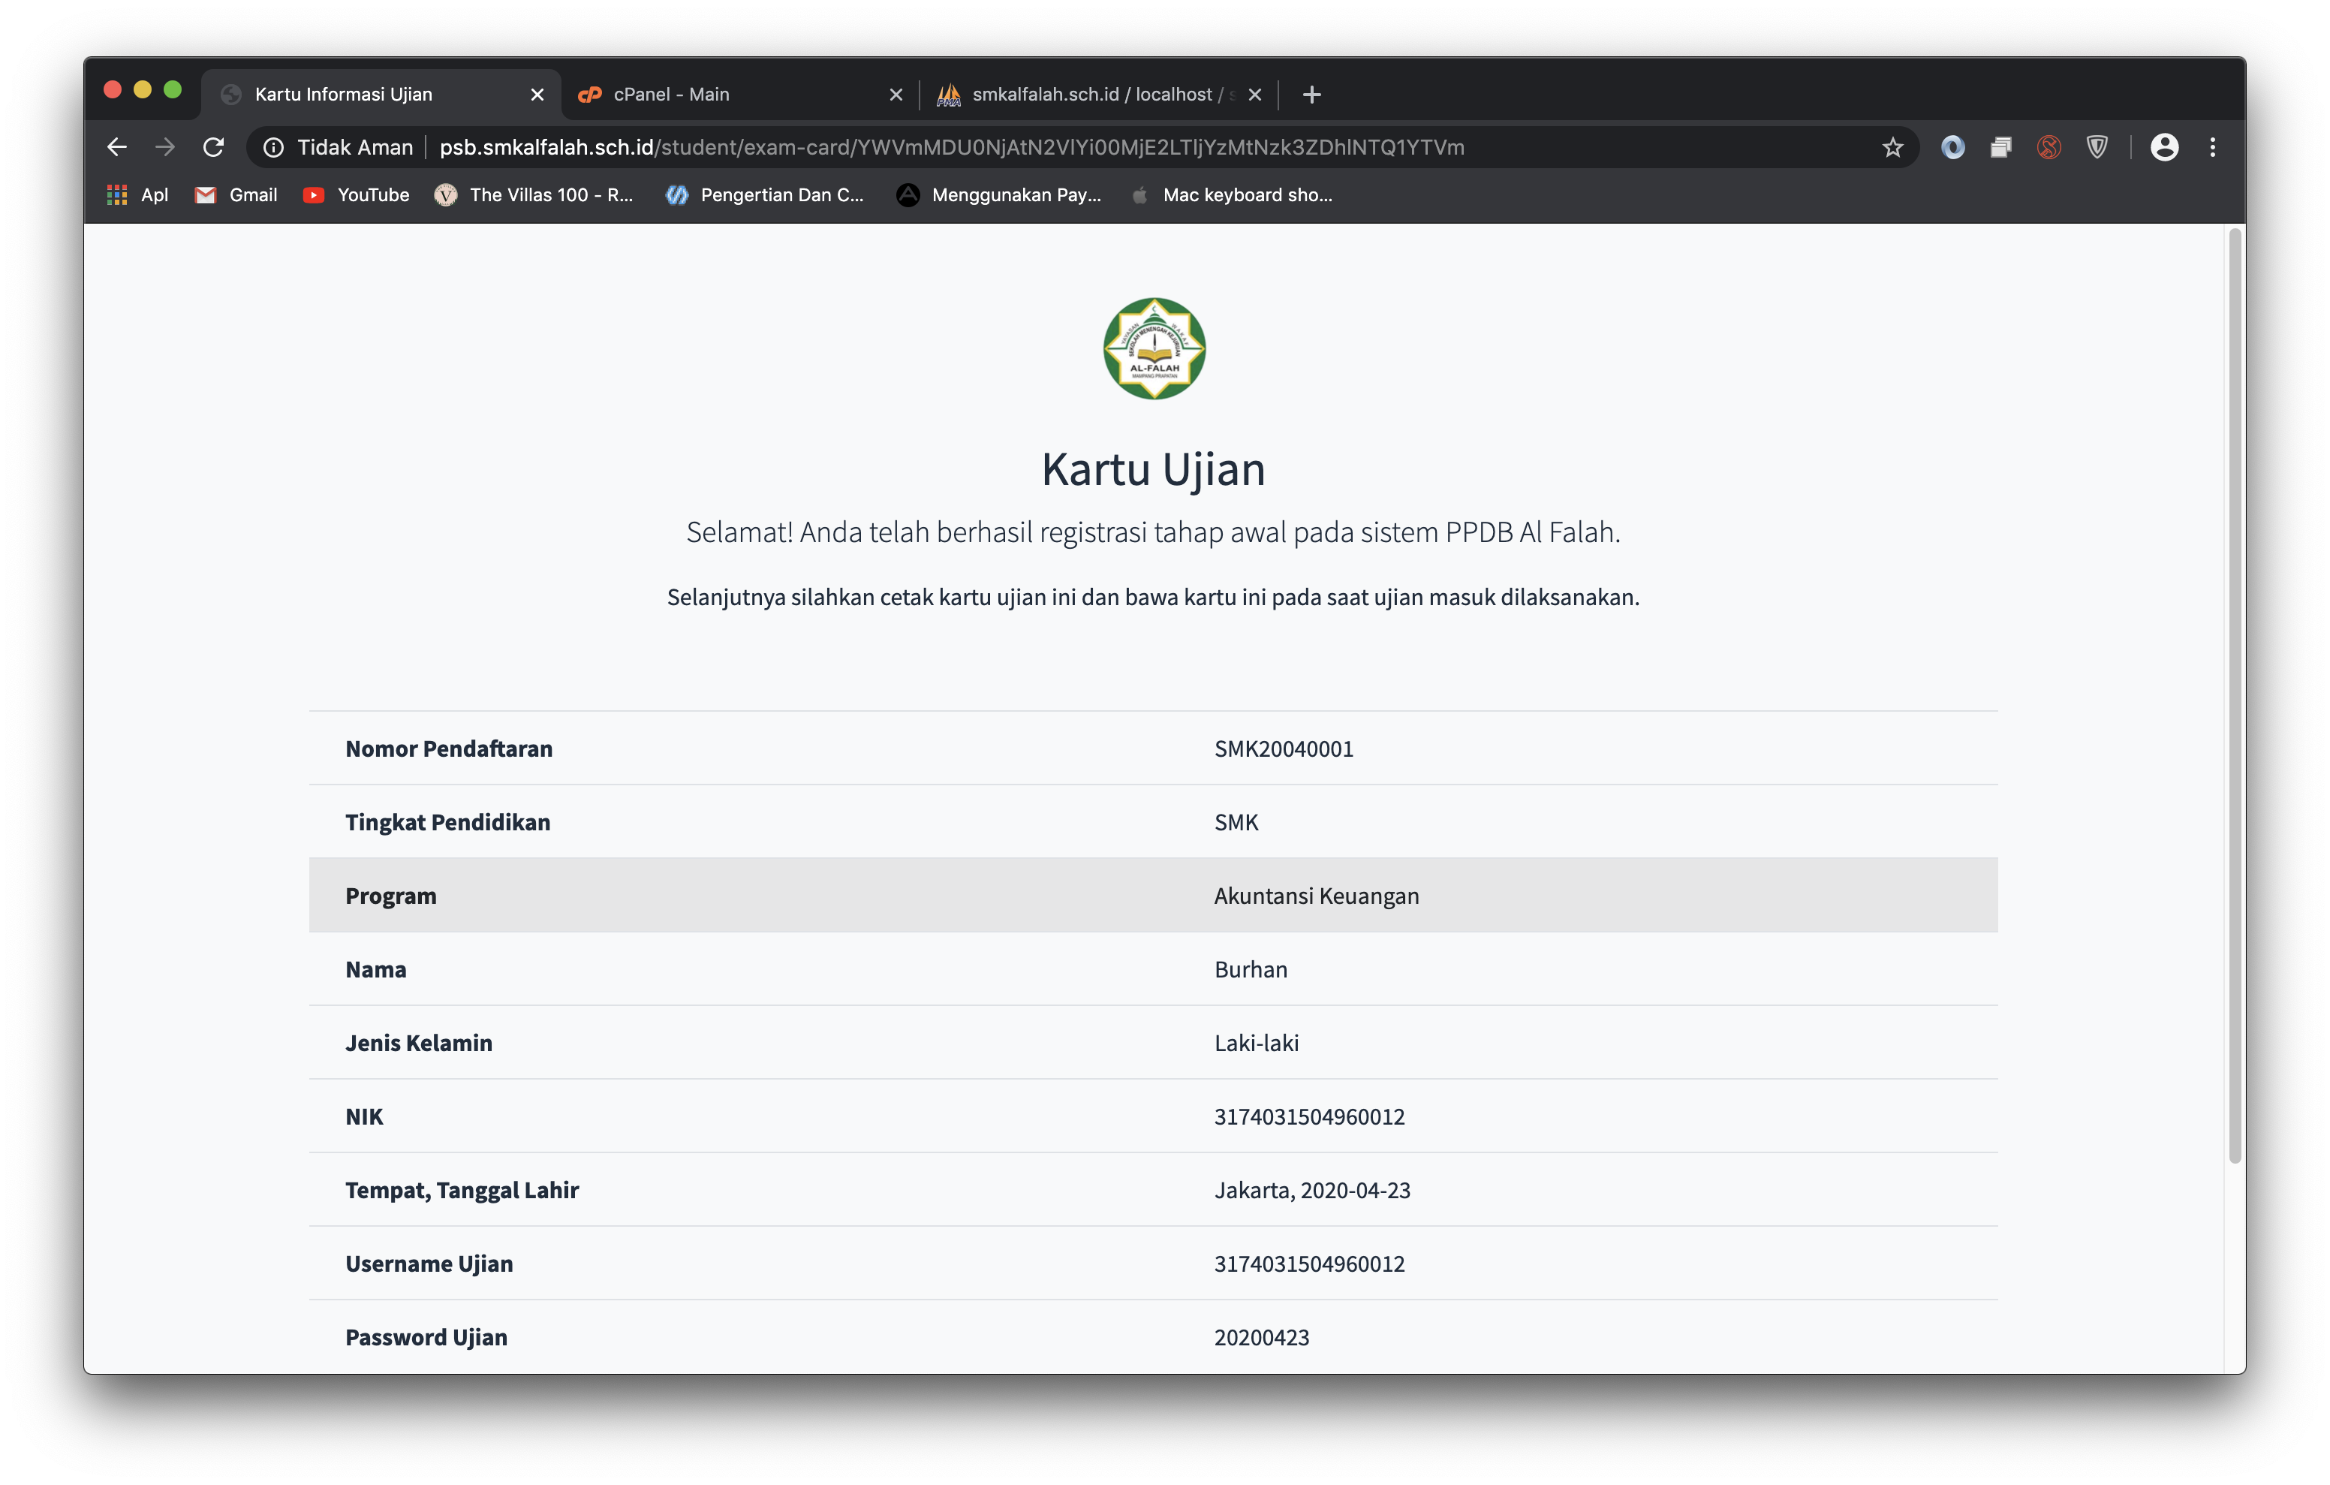This screenshot has width=2330, height=1485.
Task: Click the shield extension icon
Action: [x=2097, y=147]
